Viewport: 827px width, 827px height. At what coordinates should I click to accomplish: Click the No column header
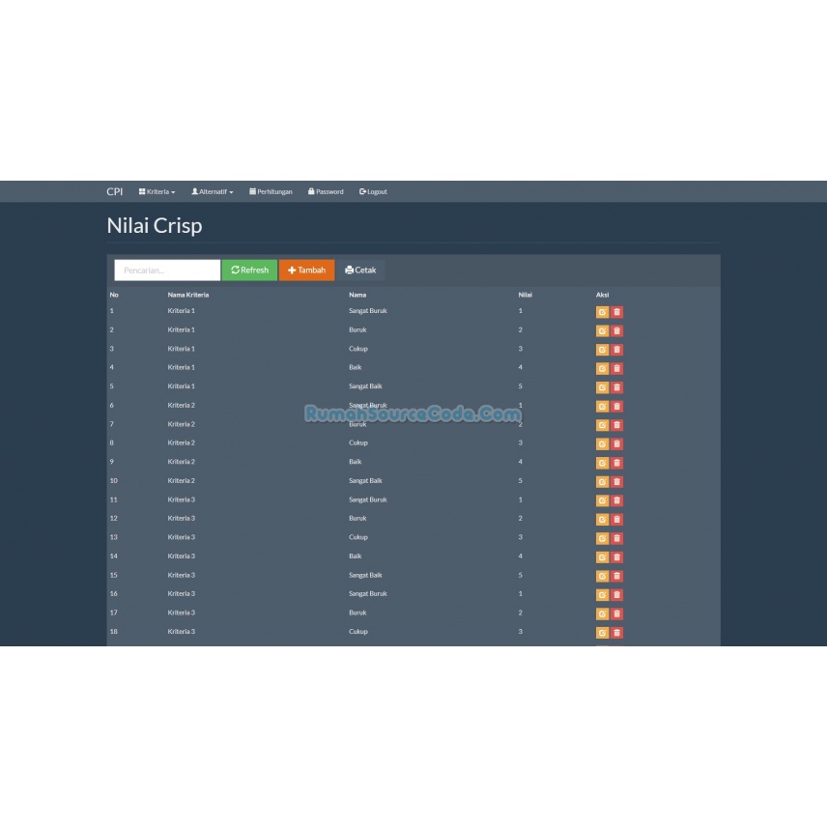tap(114, 295)
